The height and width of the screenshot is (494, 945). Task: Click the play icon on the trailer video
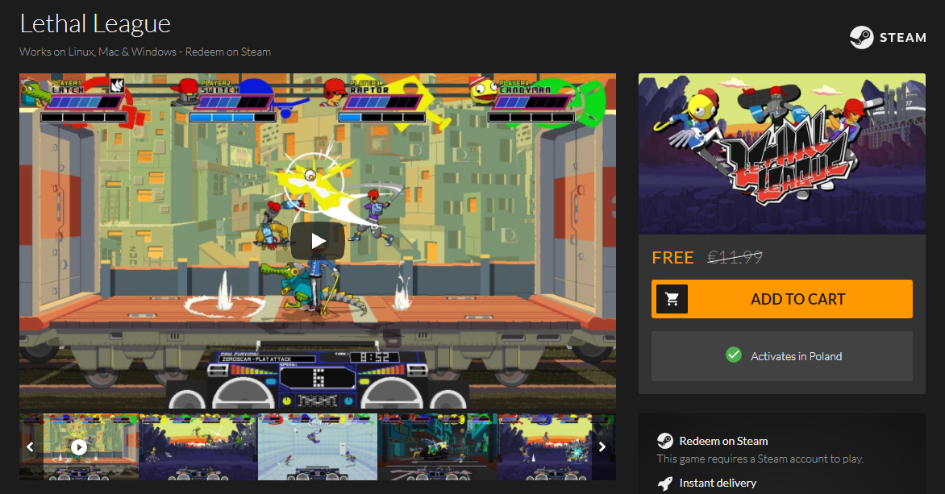point(317,239)
